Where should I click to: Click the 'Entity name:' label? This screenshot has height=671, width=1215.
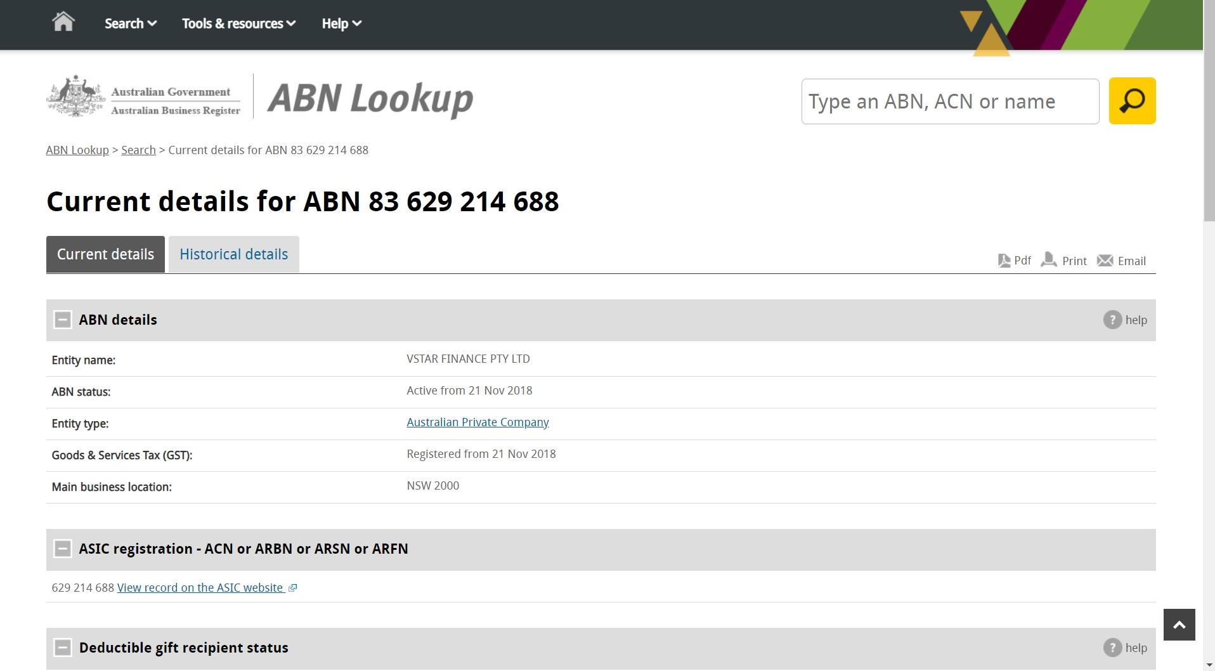pyautogui.click(x=83, y=360)
